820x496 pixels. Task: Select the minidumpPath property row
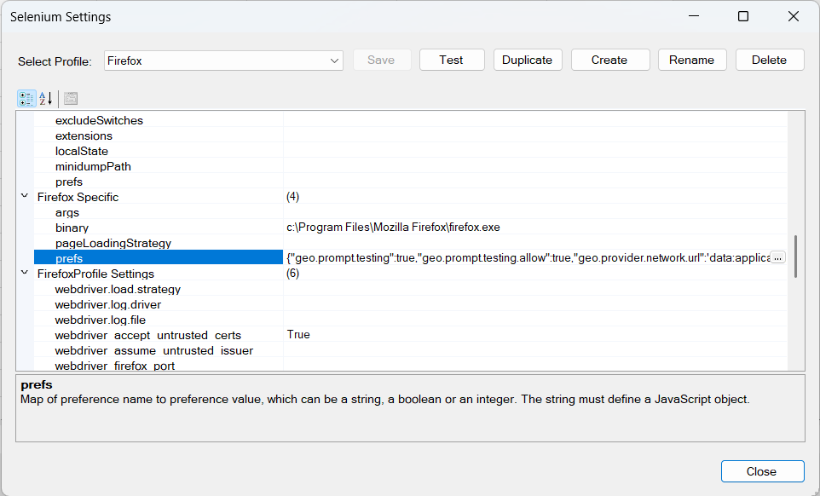[x=93, y=167]
